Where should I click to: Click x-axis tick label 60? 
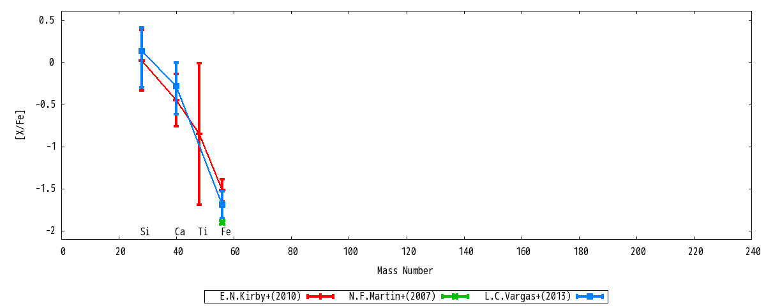pyautogui.click(x=235, y=252)
